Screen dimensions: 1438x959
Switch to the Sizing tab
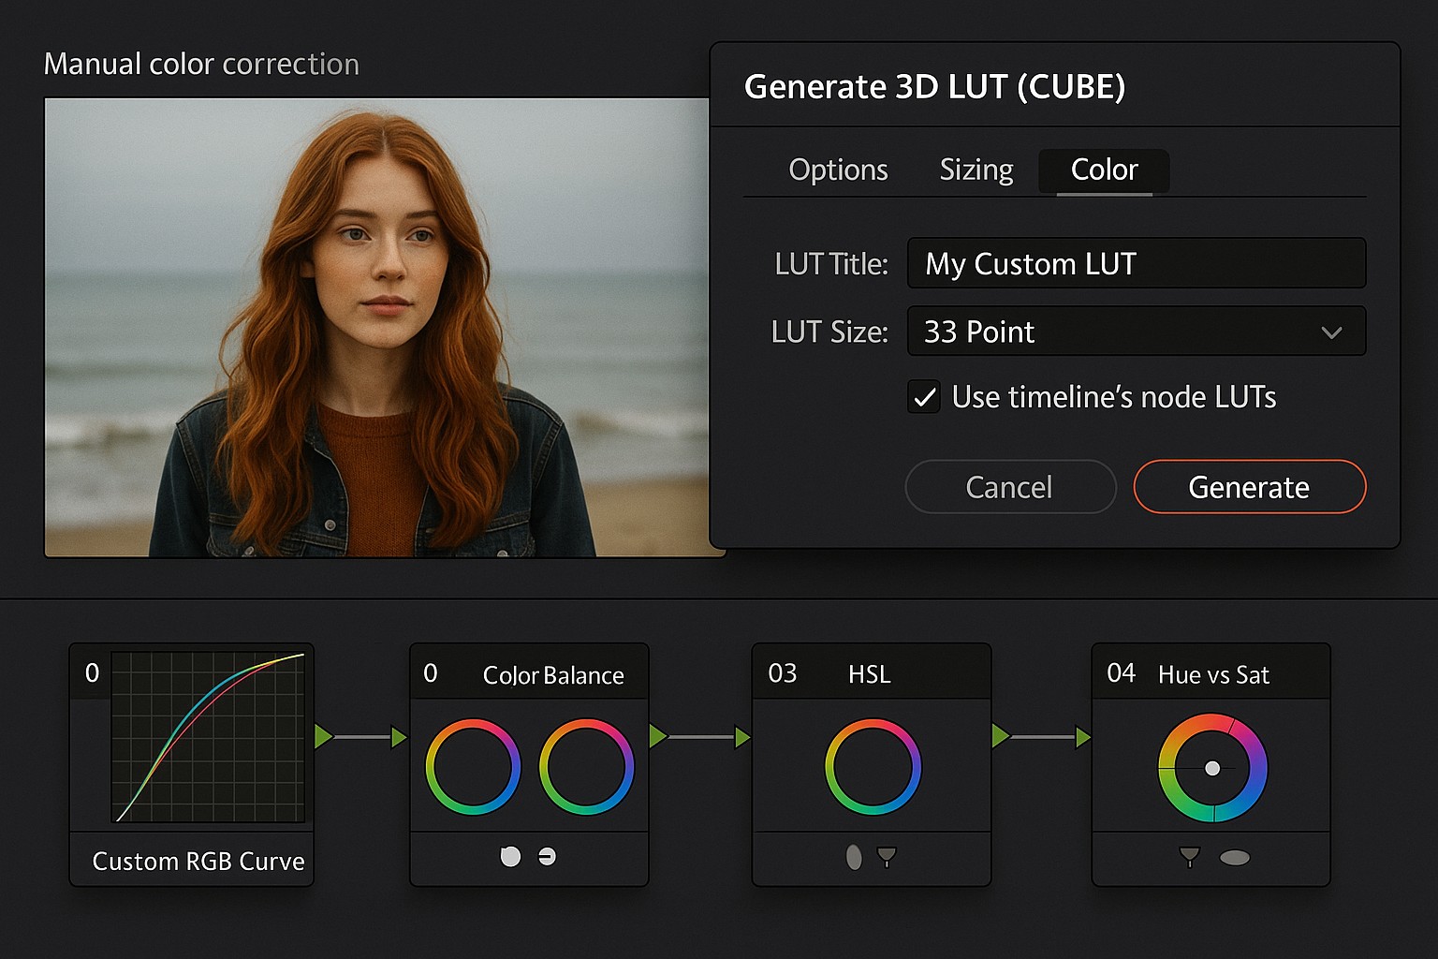pyautogui.click(x=976, y=170)
